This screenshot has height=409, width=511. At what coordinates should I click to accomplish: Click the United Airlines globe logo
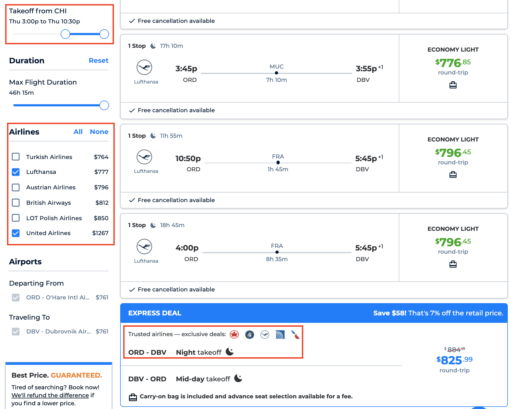tap(280, 335)
